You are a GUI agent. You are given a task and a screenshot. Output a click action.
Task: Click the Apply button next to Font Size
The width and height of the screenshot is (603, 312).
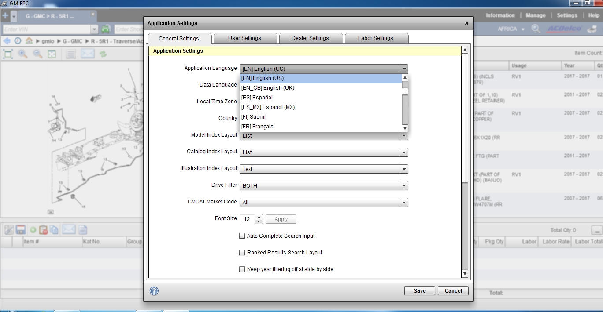click(281, 219)
